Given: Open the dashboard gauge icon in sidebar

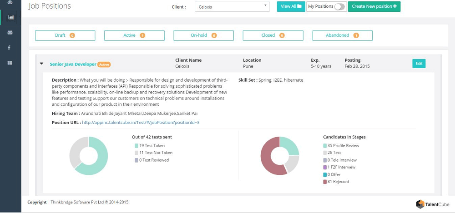Looking at the screenshot, I should 10,2.
